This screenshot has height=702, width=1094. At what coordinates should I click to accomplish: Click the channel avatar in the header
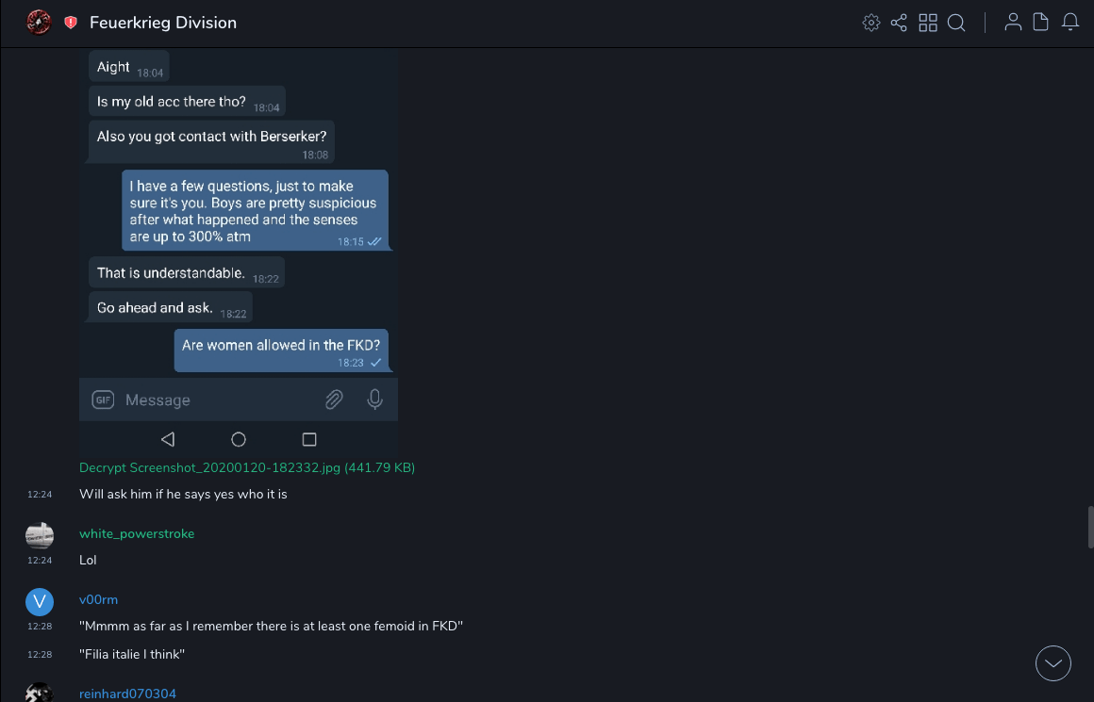(x=39, y=23)
